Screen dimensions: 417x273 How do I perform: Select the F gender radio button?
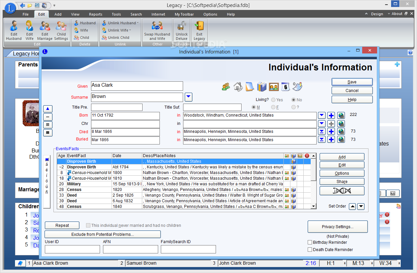coord(273,107)
